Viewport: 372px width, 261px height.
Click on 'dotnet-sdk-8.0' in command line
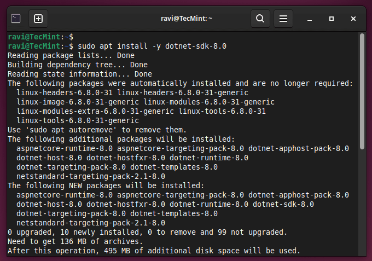point(196,46)
